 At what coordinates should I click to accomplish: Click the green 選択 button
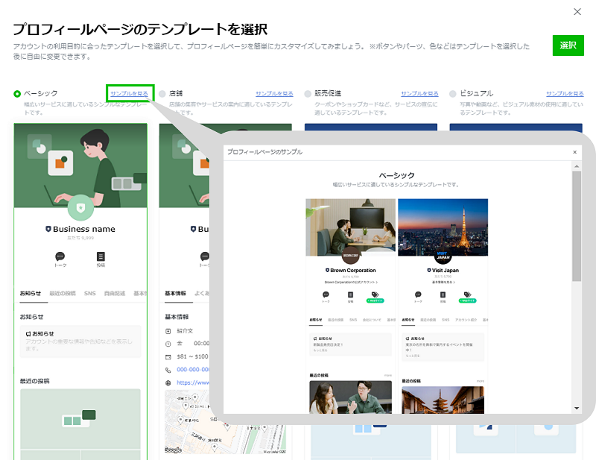click(568, 45)
